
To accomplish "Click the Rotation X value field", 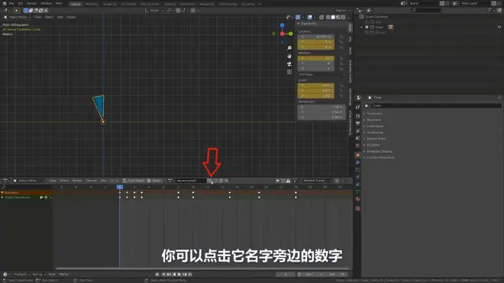I will pos(316,59).
